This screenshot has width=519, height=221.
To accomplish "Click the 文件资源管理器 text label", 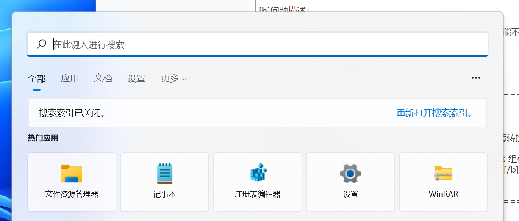I will (x=72, y=194).
